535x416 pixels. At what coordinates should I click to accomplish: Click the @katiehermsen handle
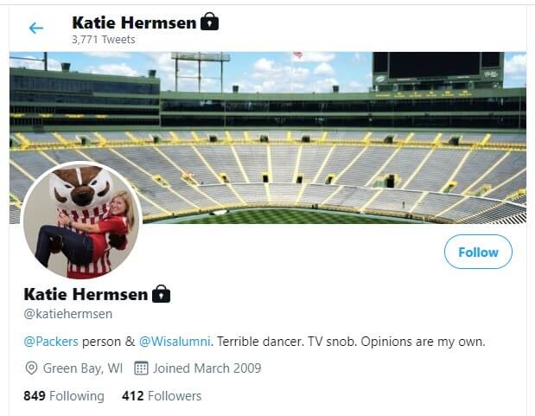67,314
